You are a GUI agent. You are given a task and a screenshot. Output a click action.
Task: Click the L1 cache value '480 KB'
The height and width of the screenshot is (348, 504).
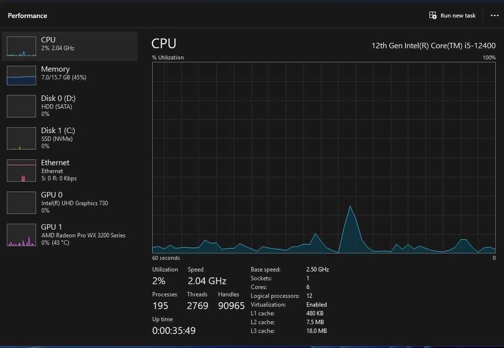pos(314,313)
